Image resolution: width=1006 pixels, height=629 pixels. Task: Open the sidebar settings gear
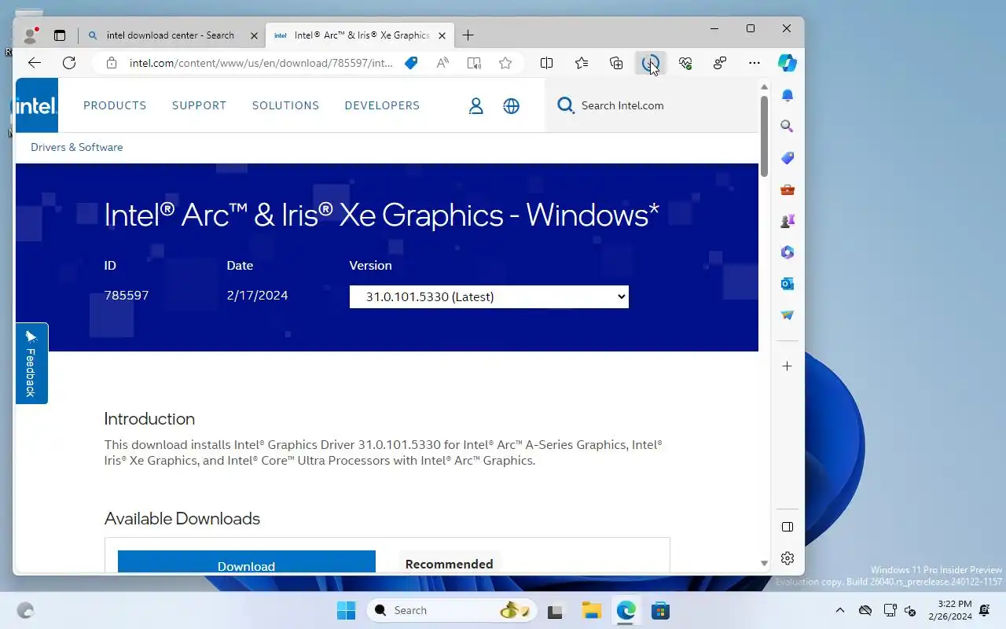click(x=788, y=558)
